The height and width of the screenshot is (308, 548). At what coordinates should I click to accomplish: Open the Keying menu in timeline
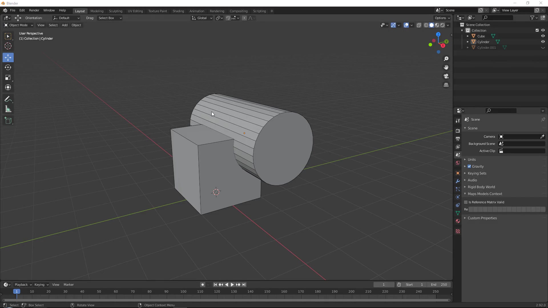41,285
